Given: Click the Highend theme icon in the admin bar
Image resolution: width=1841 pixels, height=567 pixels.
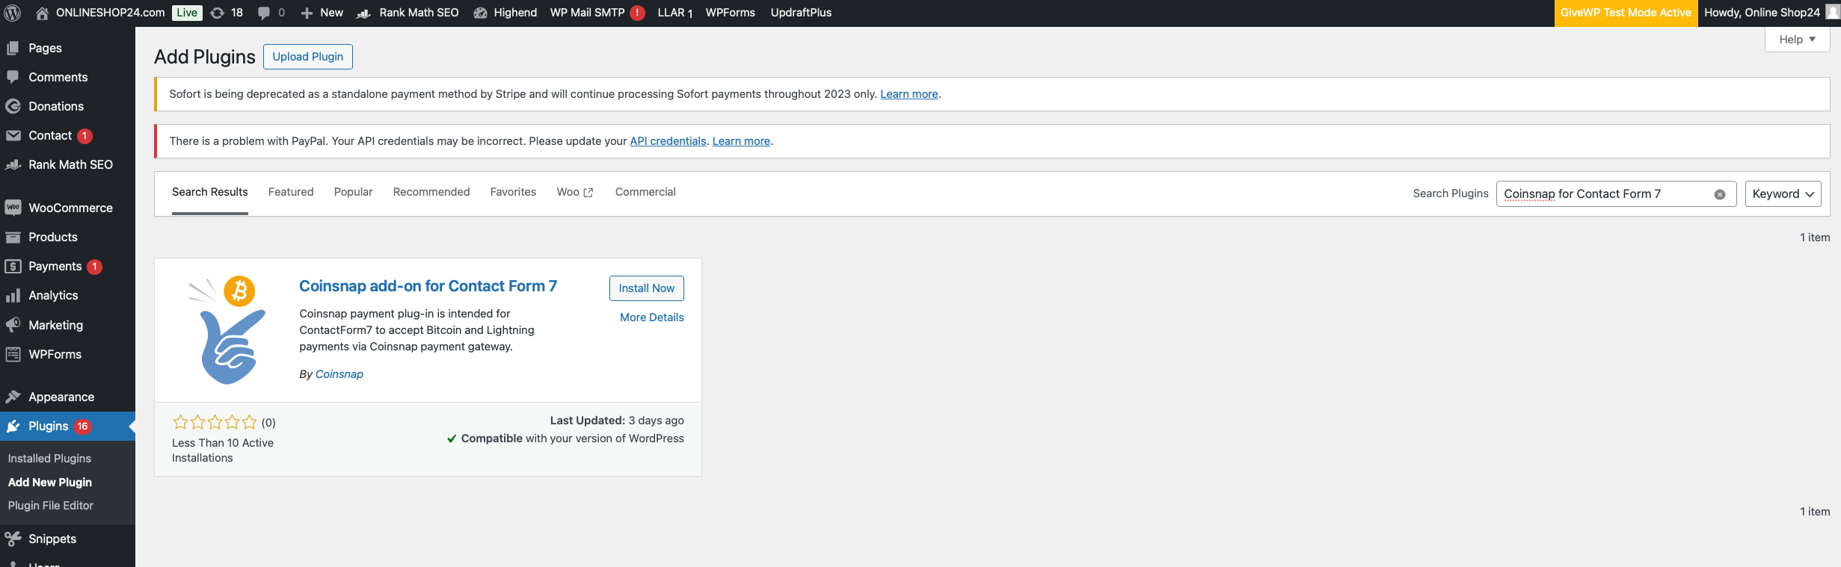Looking at the screenshot, I should 481,13.
